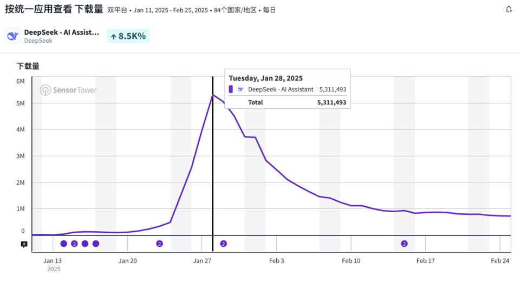
Task: Click the 双平台 platform label
Action: point(117,10)
